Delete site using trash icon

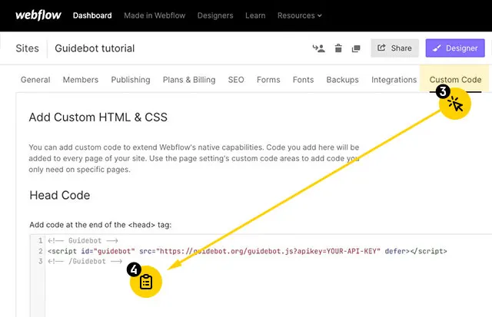click(x=338, y=48)
